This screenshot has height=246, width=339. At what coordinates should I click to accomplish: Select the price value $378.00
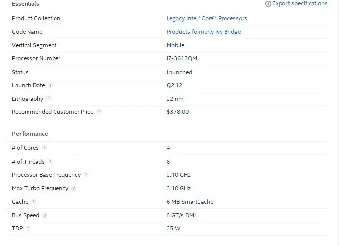pos(177,112)
